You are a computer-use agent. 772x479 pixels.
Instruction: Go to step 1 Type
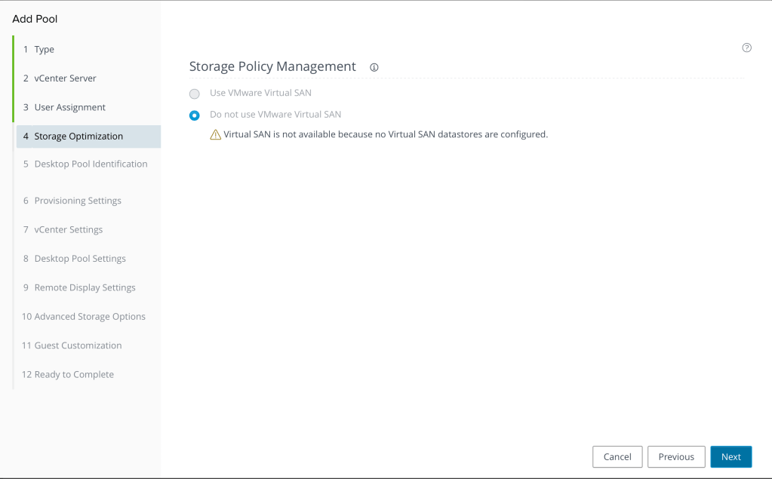pyautogui.click(x=44, y=50)
